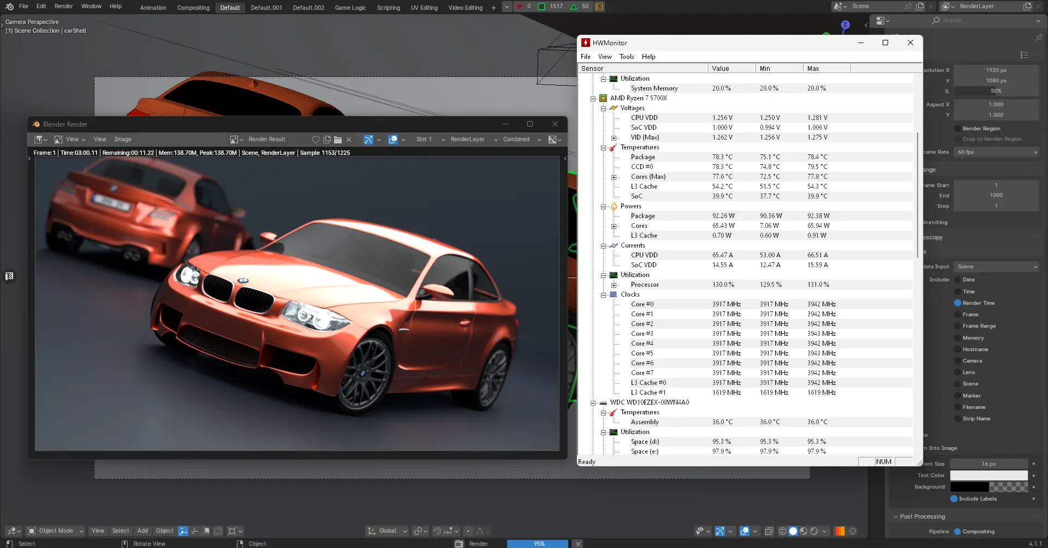1048x548 pixels.
Task: Collapse the AMD Ryzen 7 5700X tree node
Action: tap(593, 99)
